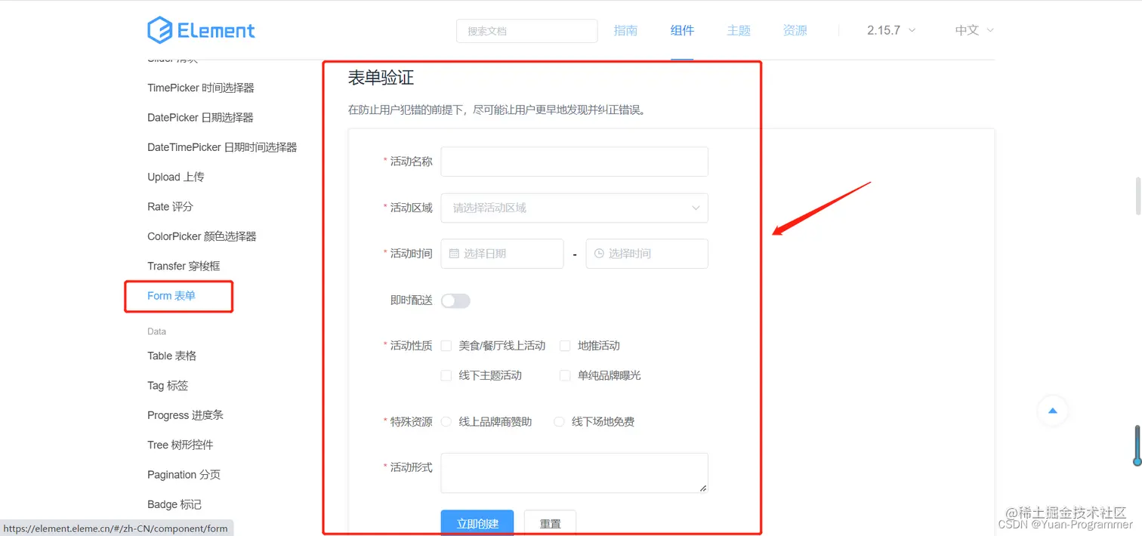Click the Element logo icon
Viewport: 1142px width, 536px height.
(159, 29)
